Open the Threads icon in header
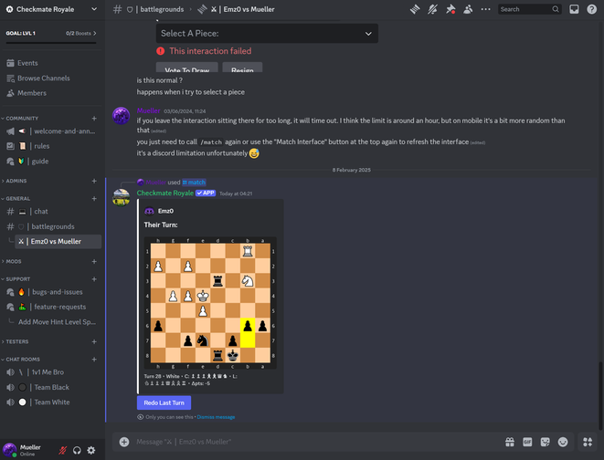Viewport: 604px width, 460px height. coord(415,9)
